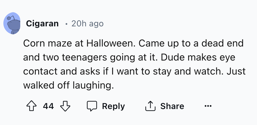
Task: Downvote Cigaran's comment
Action: click(x=65, y=106)
